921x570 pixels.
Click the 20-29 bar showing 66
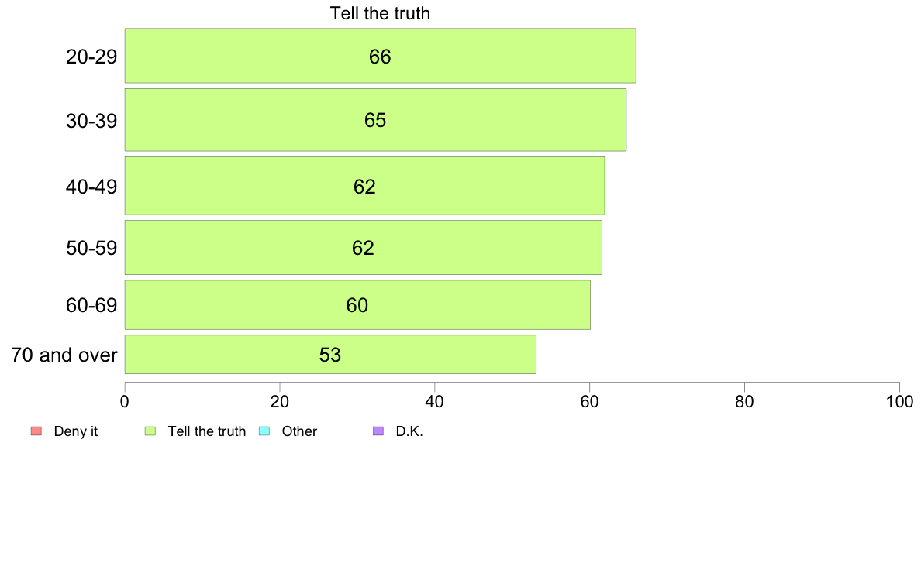pos(380,56)
